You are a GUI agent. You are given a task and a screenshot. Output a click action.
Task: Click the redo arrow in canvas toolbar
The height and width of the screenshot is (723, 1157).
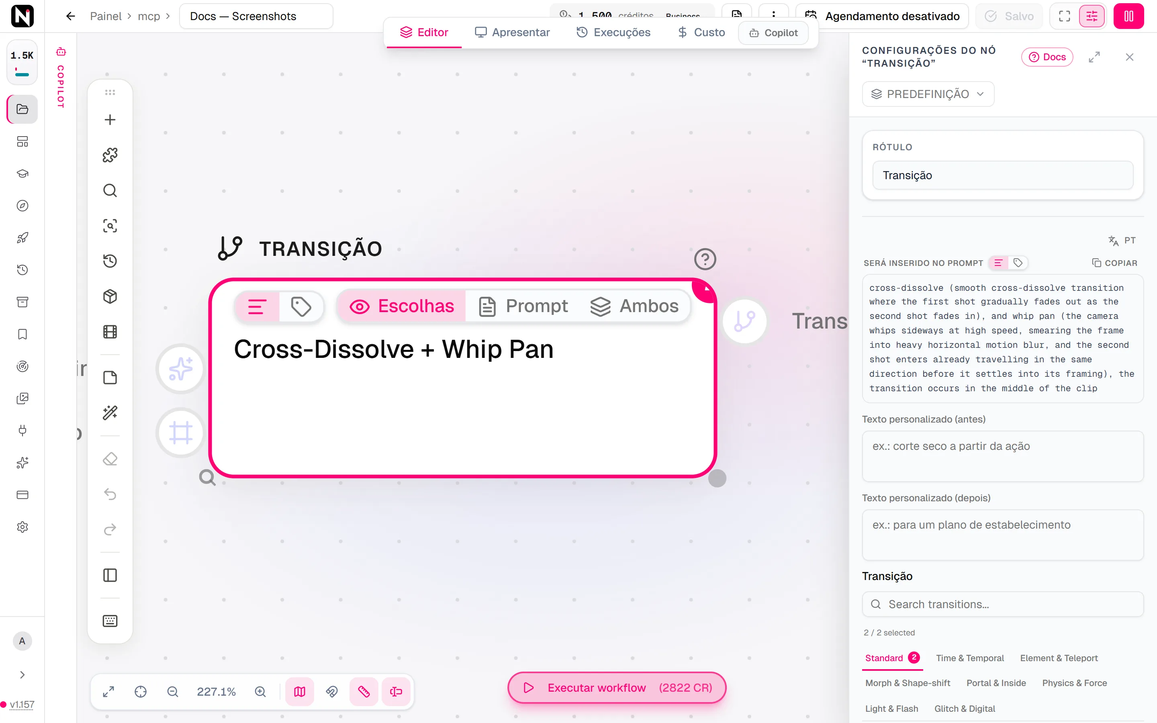click(110, 529)
